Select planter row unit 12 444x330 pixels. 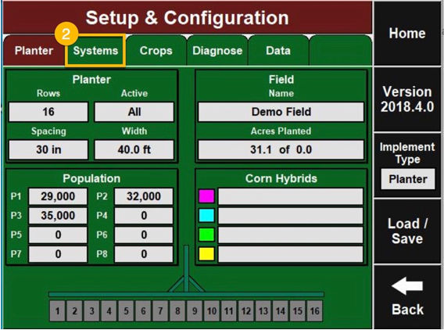click(x=246, y=311)
